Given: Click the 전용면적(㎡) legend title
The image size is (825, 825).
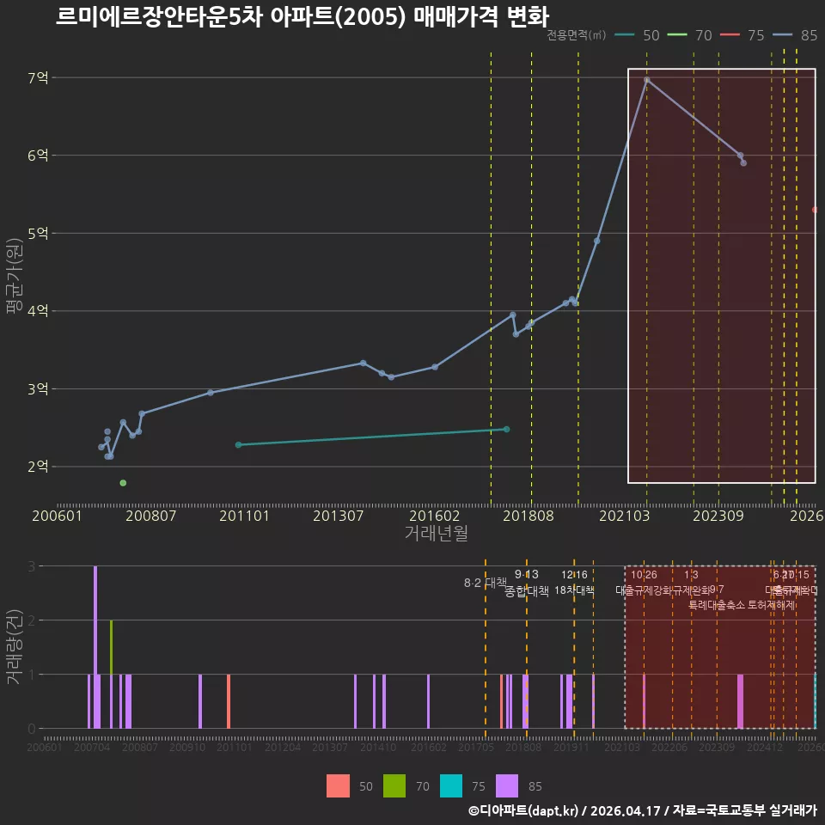Looking at the screenshot, I should 576,35.
